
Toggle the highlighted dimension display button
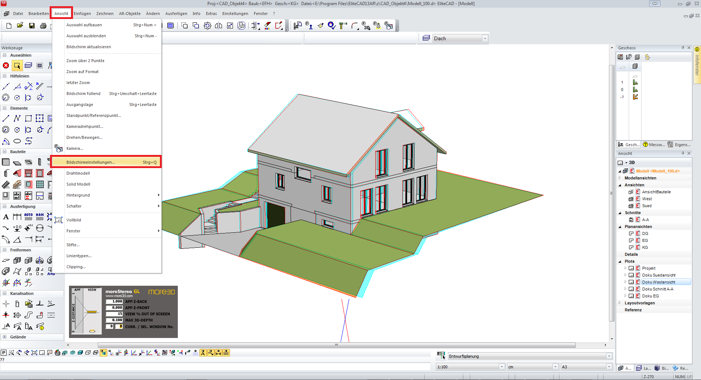click(218, 353)
